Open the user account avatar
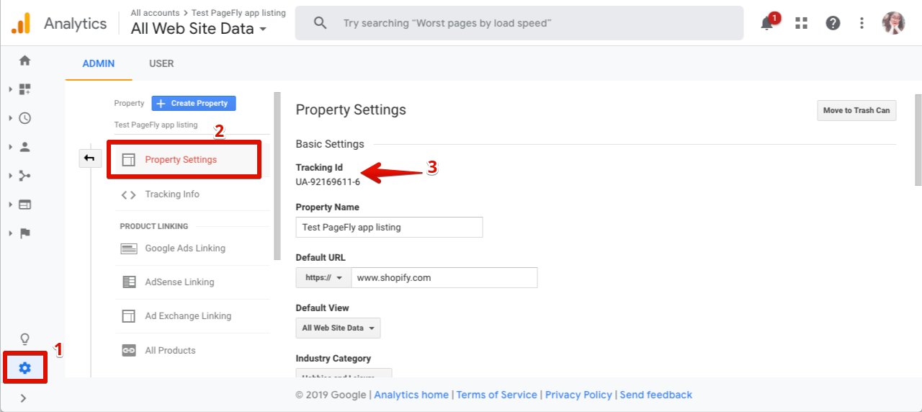Screen dimensions: 922x412 pos(893,23)
